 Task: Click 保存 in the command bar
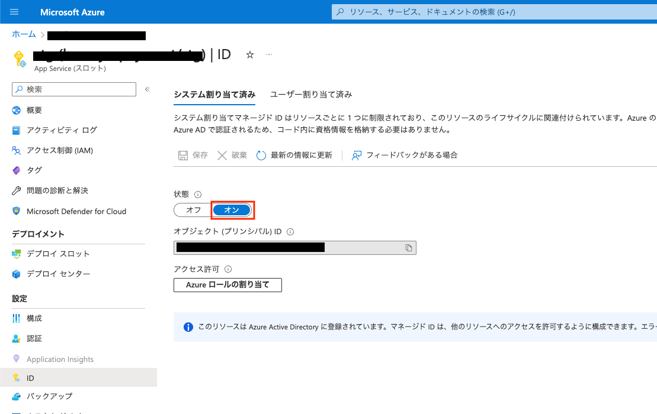click(193, 156)
